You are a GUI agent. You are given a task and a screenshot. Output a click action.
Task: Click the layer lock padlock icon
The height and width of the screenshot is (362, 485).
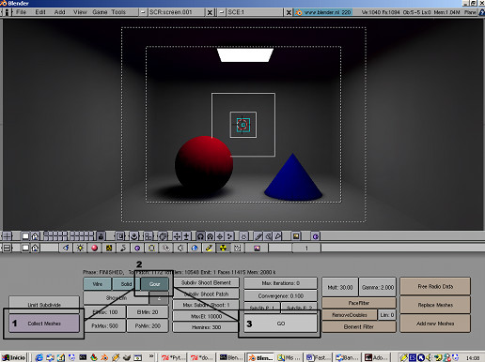coord(101,236)
